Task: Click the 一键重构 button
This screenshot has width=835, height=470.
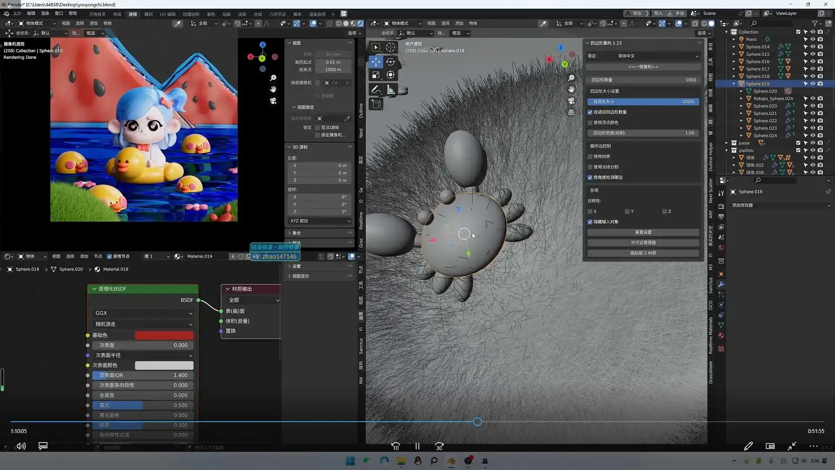Action: coord(643,67)
